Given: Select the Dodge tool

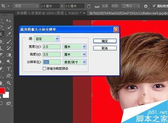Looking at the screenshot, I should [x=9, y=61].
